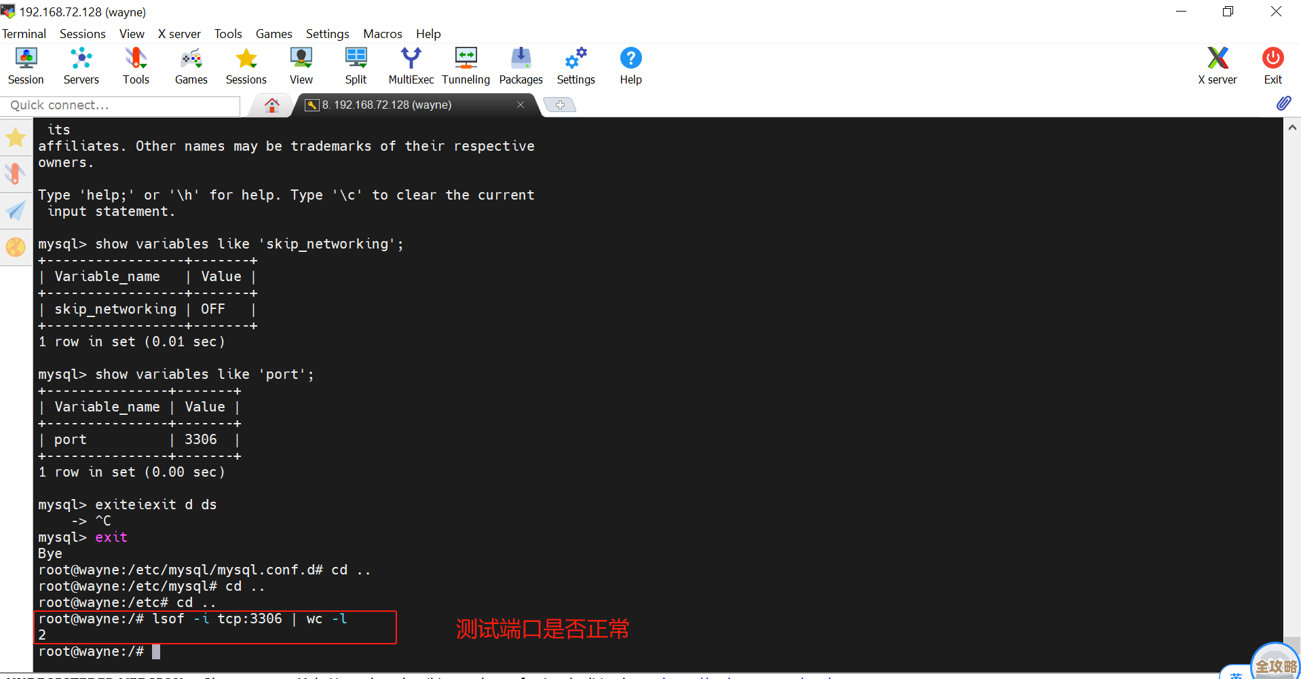
Task: Open the Tools sidebar (Swiss knife icon)
Action: pos(16,173)
